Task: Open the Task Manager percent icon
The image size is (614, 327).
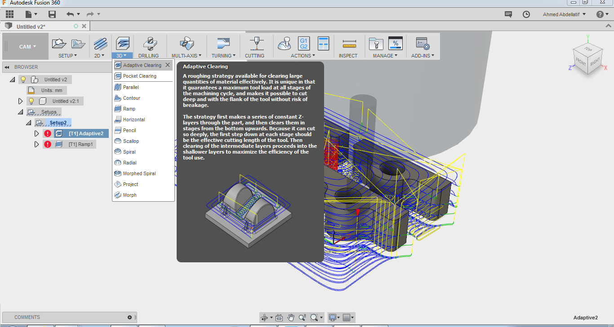Action: (396, 43)
